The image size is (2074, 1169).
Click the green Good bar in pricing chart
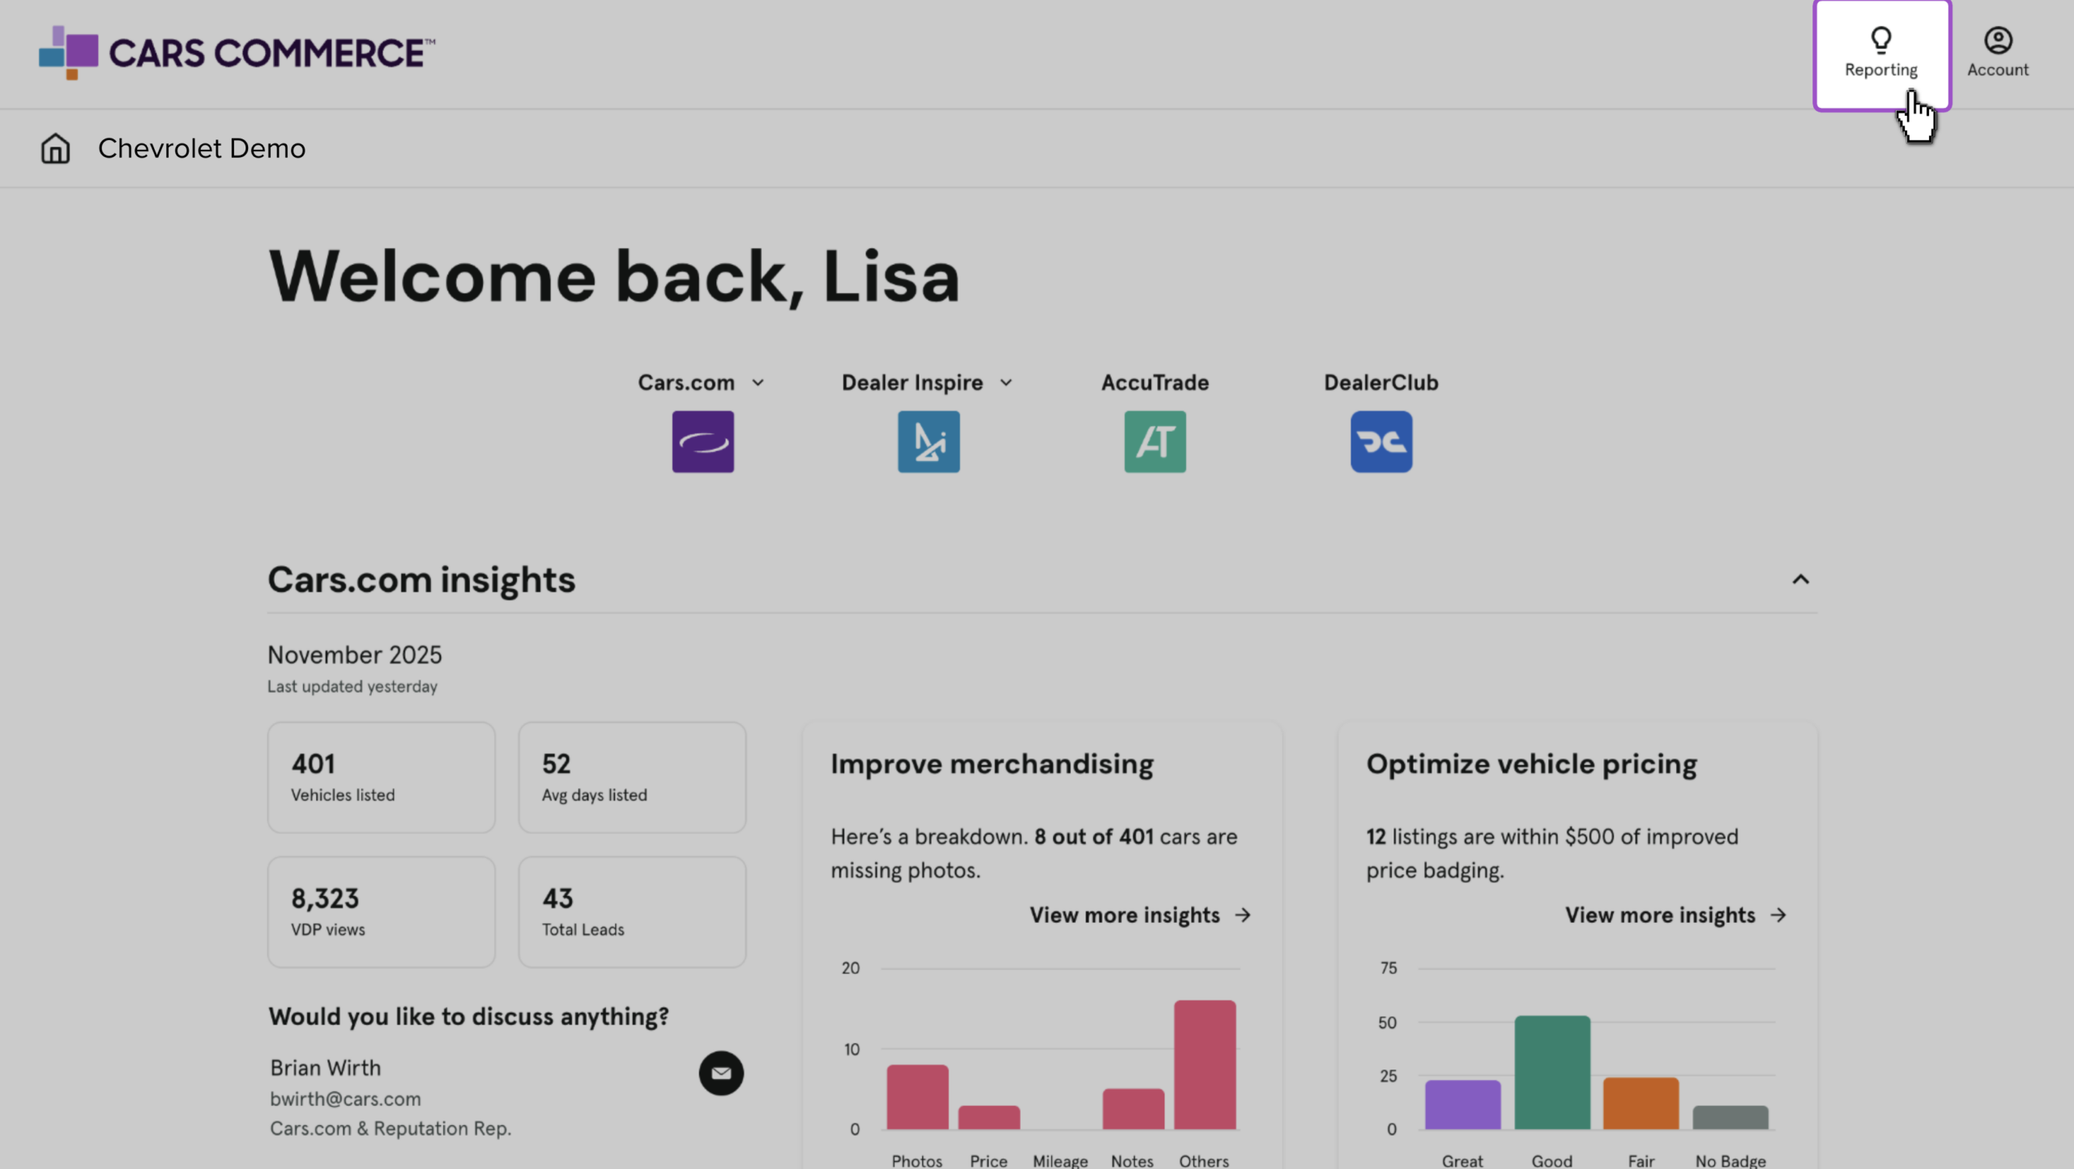(1552, 1073)
